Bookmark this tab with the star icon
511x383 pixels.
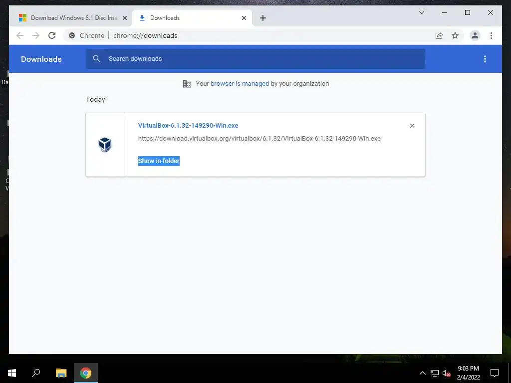pos(455,35)
